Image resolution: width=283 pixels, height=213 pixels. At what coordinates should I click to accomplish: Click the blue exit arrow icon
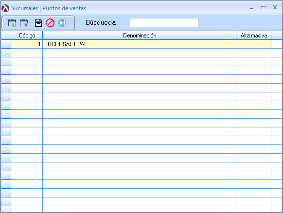point(62,23)
